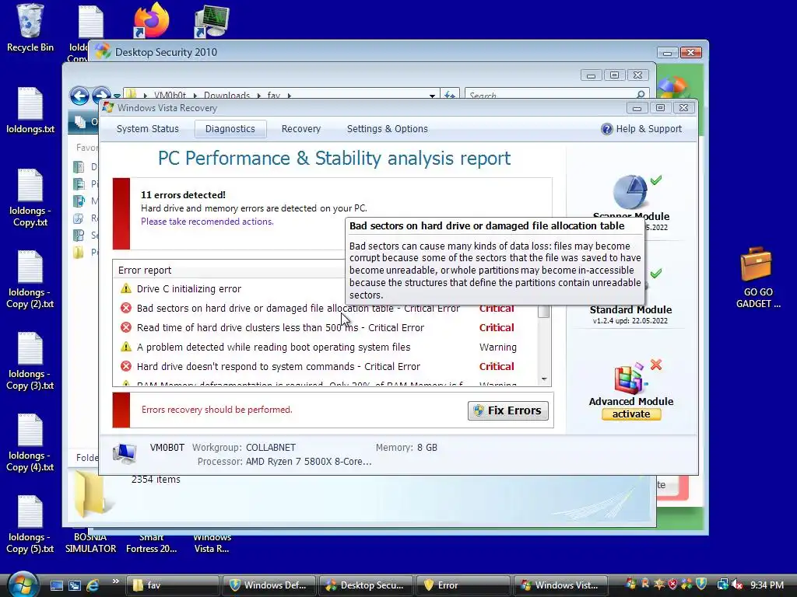Switch to Windows Vist... taskbar button
Screen dimensions: 797x597
560,585
